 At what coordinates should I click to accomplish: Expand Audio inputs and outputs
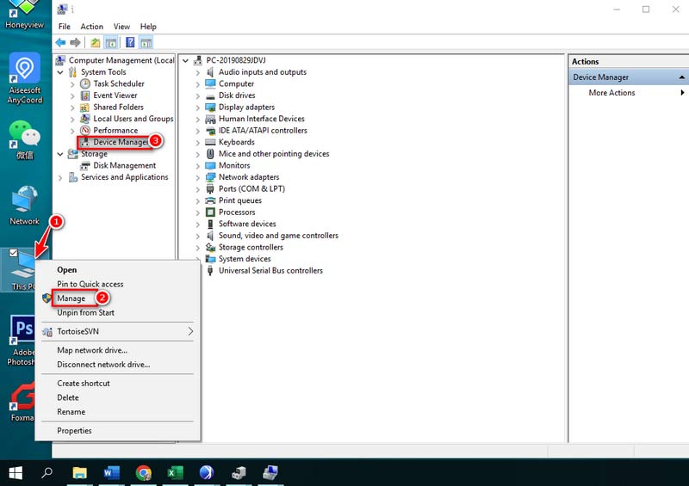point(198,72)
